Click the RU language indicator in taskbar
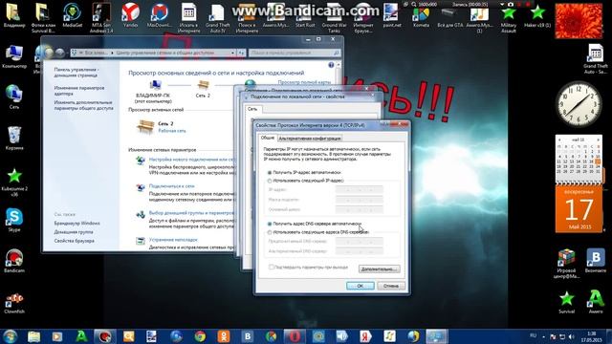 (x=533, y=335)
